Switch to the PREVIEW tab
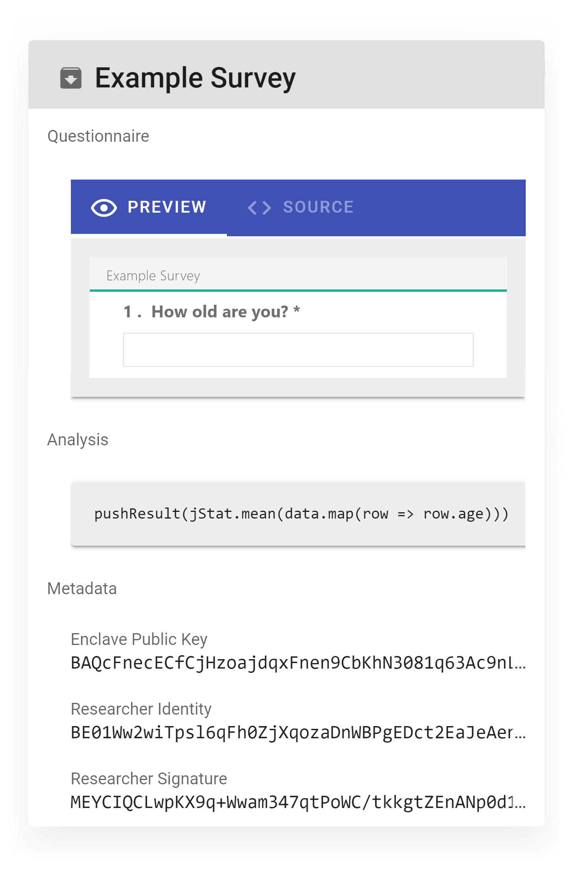The width and height of the screenshot is (573, 882). (167, 208)
